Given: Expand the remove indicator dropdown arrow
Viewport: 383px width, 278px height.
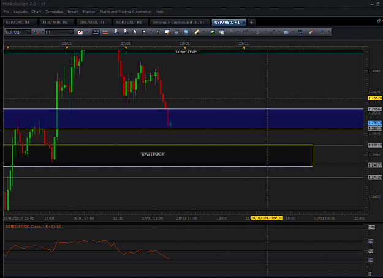Looking at the screenshot, I should 43,32.
